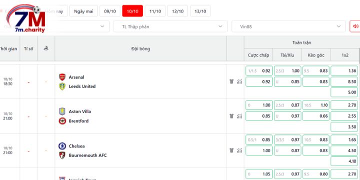Screen dimensions: 360x180
Task: Select Ipswich row corner 9.5 odds 0.80
Action: pyautogui.click(x=316, y=174)
